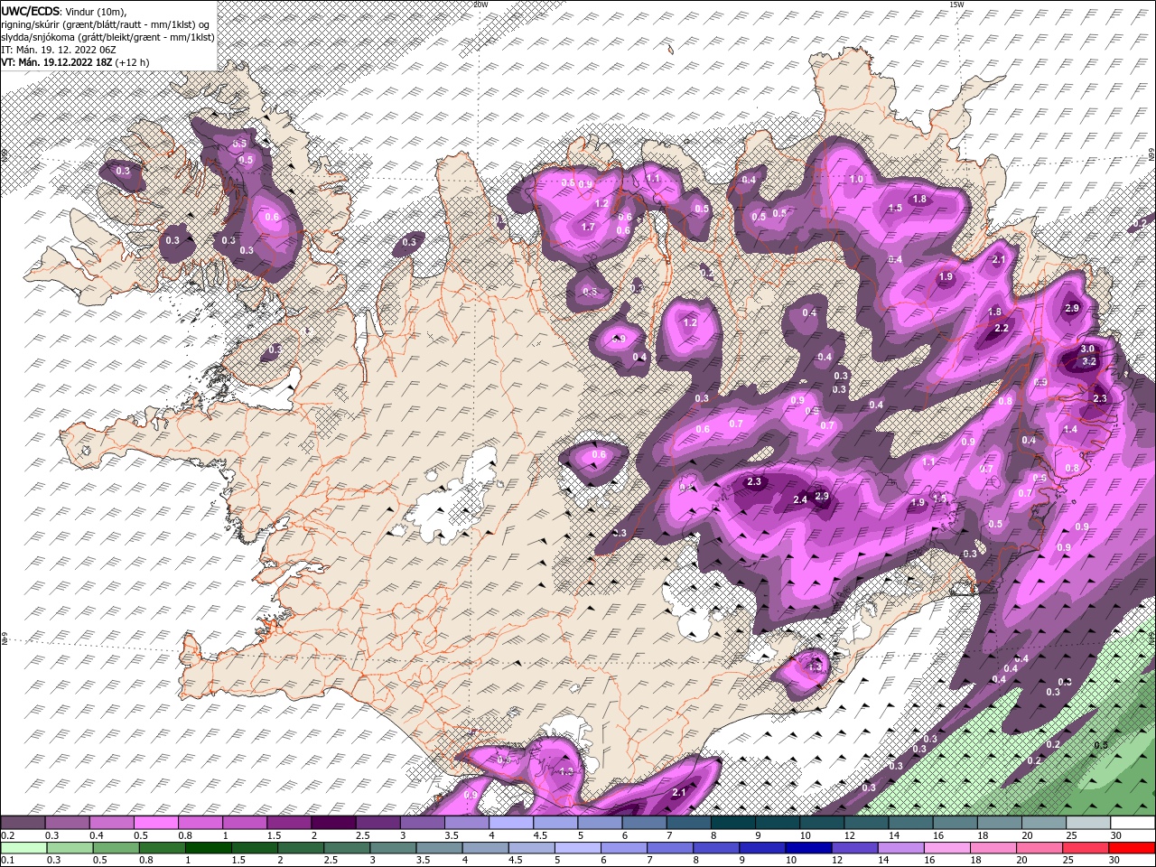The height and width of the screenshot is (867, 1156).
Task: Choose the 12 violet rain legend swatch
Action: pos(856,848)
